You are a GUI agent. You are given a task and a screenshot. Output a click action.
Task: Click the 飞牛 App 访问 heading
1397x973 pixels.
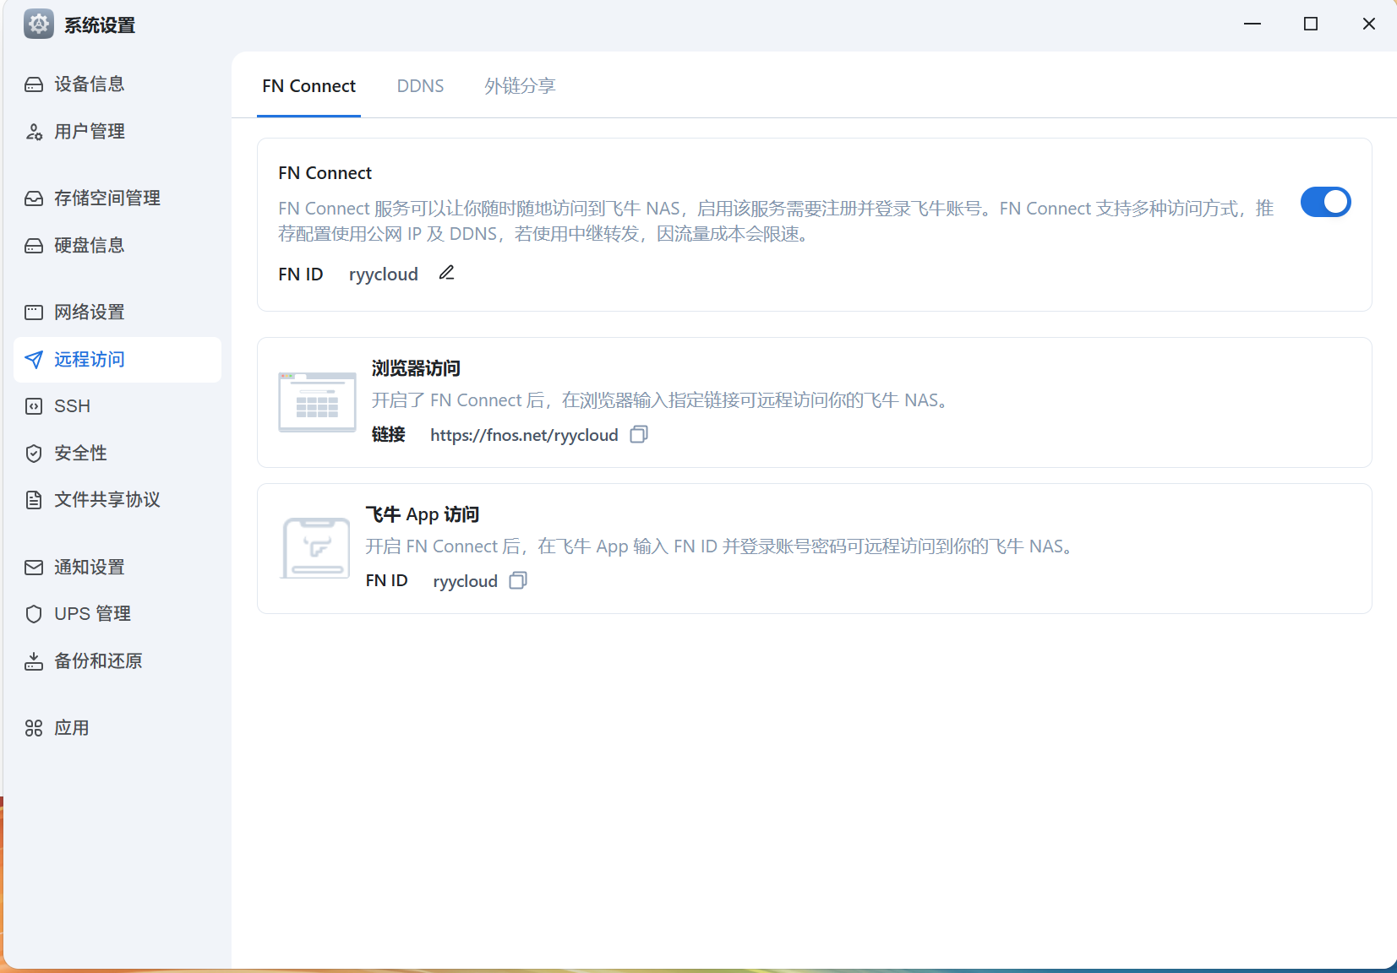pos(422,514)
